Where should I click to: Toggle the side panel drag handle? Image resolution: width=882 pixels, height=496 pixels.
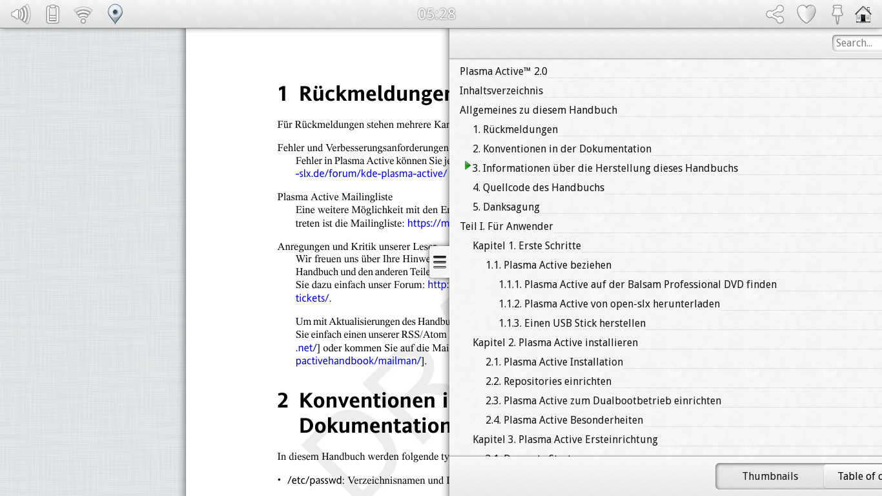pyautogui.click(x=440, y=262)
